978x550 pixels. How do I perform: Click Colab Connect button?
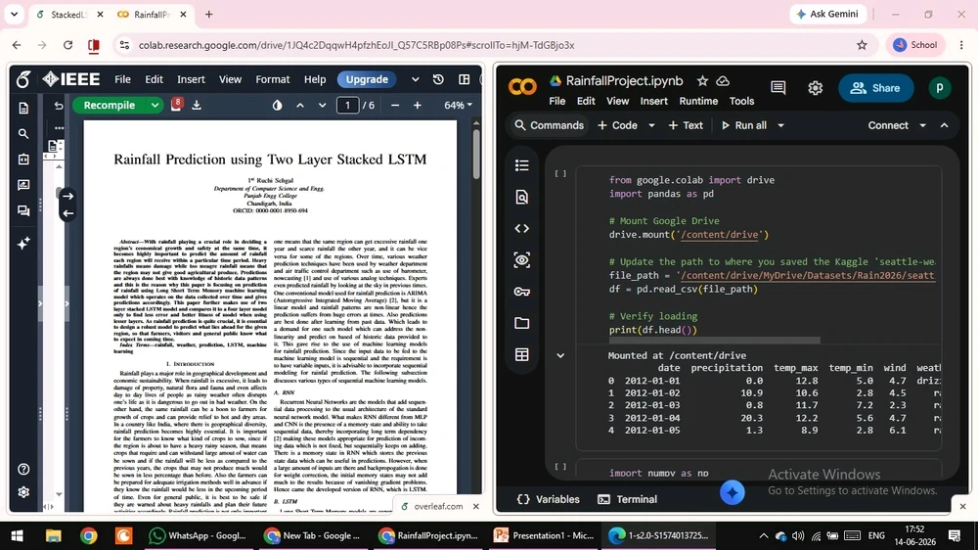click(888, 125)
